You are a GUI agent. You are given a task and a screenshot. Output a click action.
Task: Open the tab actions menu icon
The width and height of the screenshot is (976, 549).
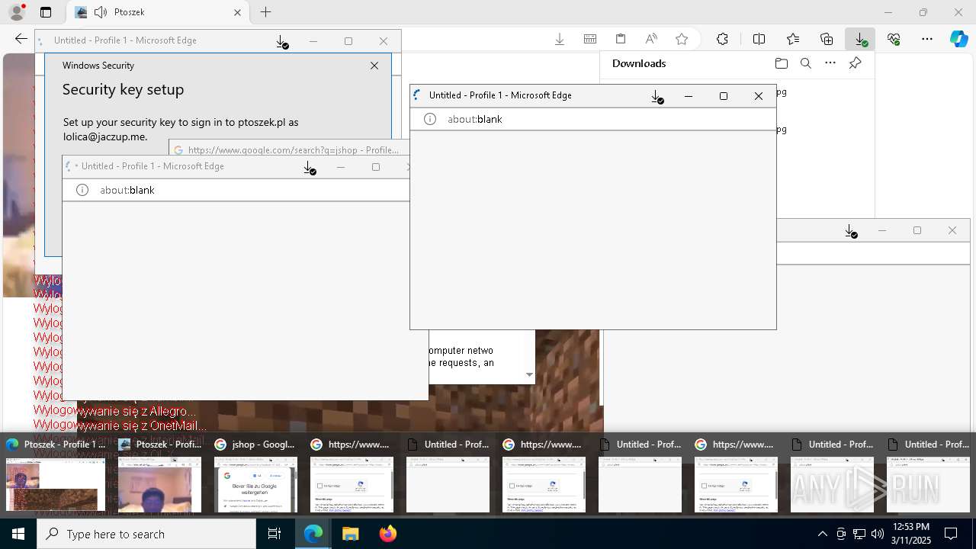coord(46,12)
